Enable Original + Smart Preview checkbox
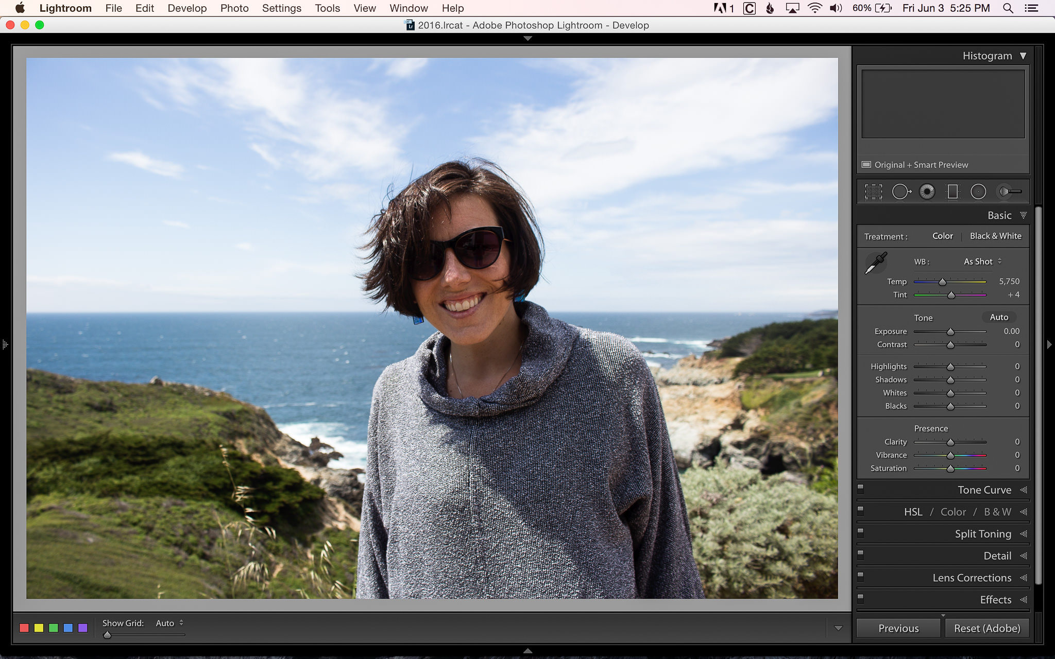This screenshot has height=659, width=1055. point(866,165)
